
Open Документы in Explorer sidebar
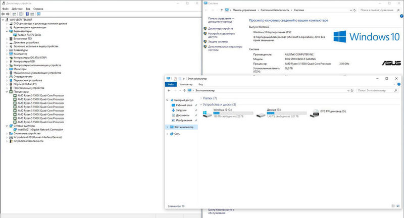tap(183, 115)
